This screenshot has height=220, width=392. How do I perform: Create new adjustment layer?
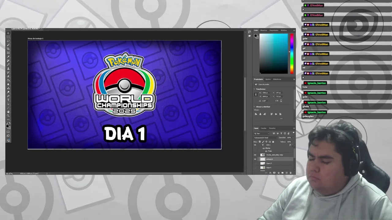(x=278, y=173)
